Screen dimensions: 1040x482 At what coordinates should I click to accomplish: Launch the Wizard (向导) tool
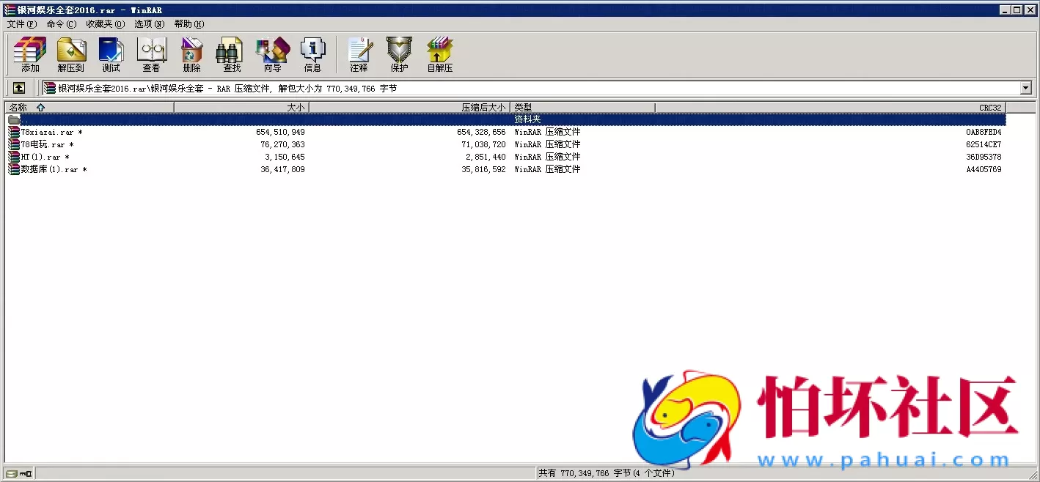[272, 54]
